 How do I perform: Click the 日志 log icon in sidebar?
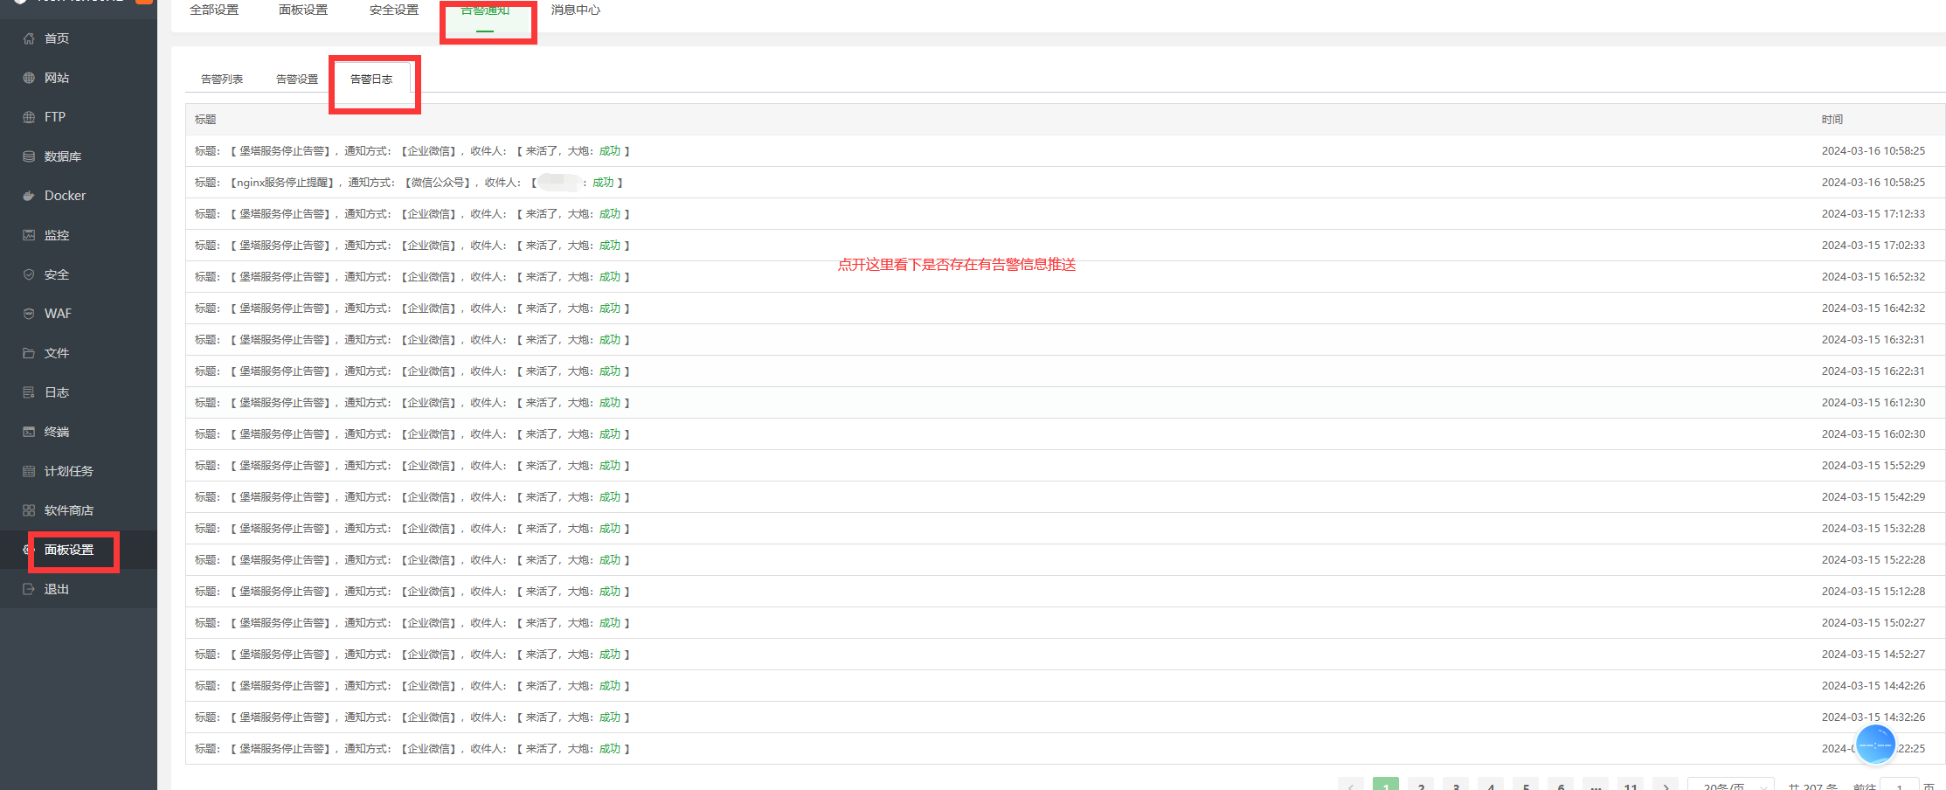[29, 392]
